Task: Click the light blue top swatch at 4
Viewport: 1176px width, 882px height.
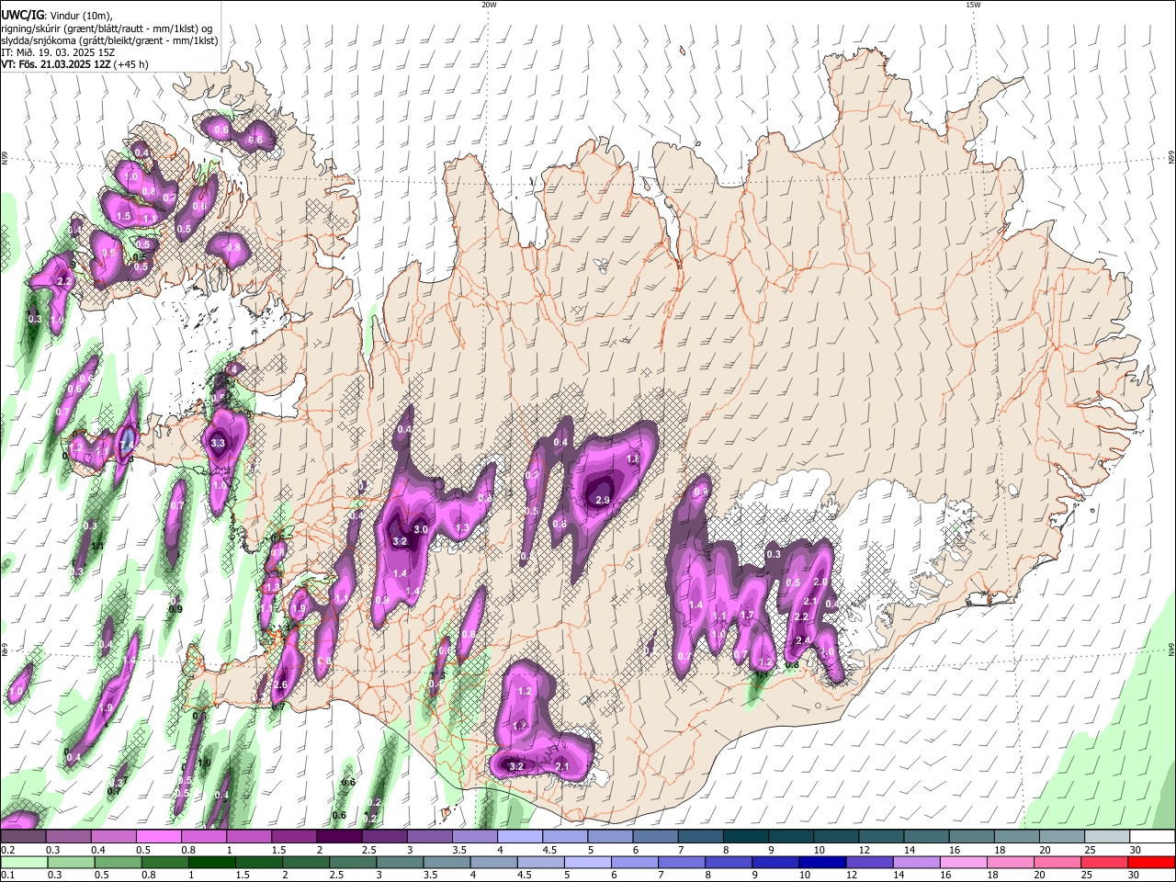Action: click(x=519, y=837)
